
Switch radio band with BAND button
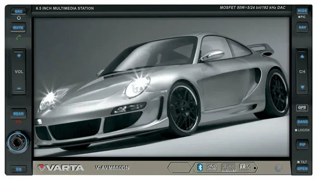(303, 122)
